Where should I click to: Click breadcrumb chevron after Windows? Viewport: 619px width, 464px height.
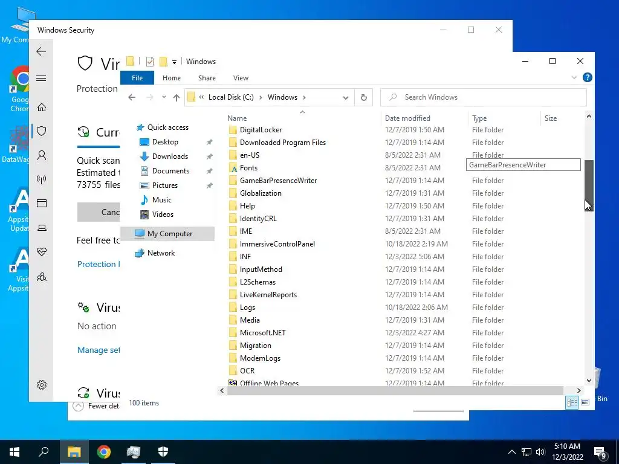304,97
